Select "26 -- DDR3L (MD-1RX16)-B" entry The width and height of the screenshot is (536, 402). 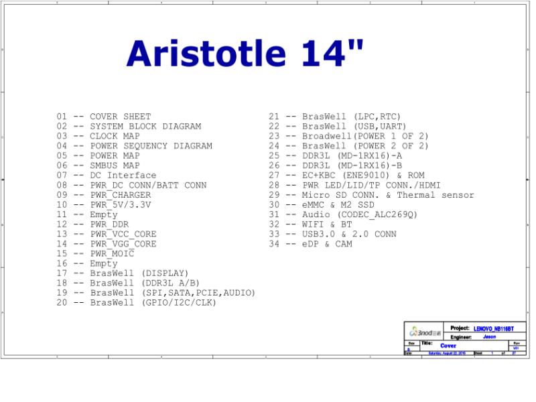point(336,165)
